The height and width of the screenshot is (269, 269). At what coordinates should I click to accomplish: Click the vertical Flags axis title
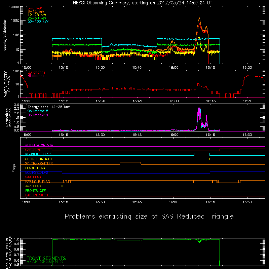(x=14, y=168)
